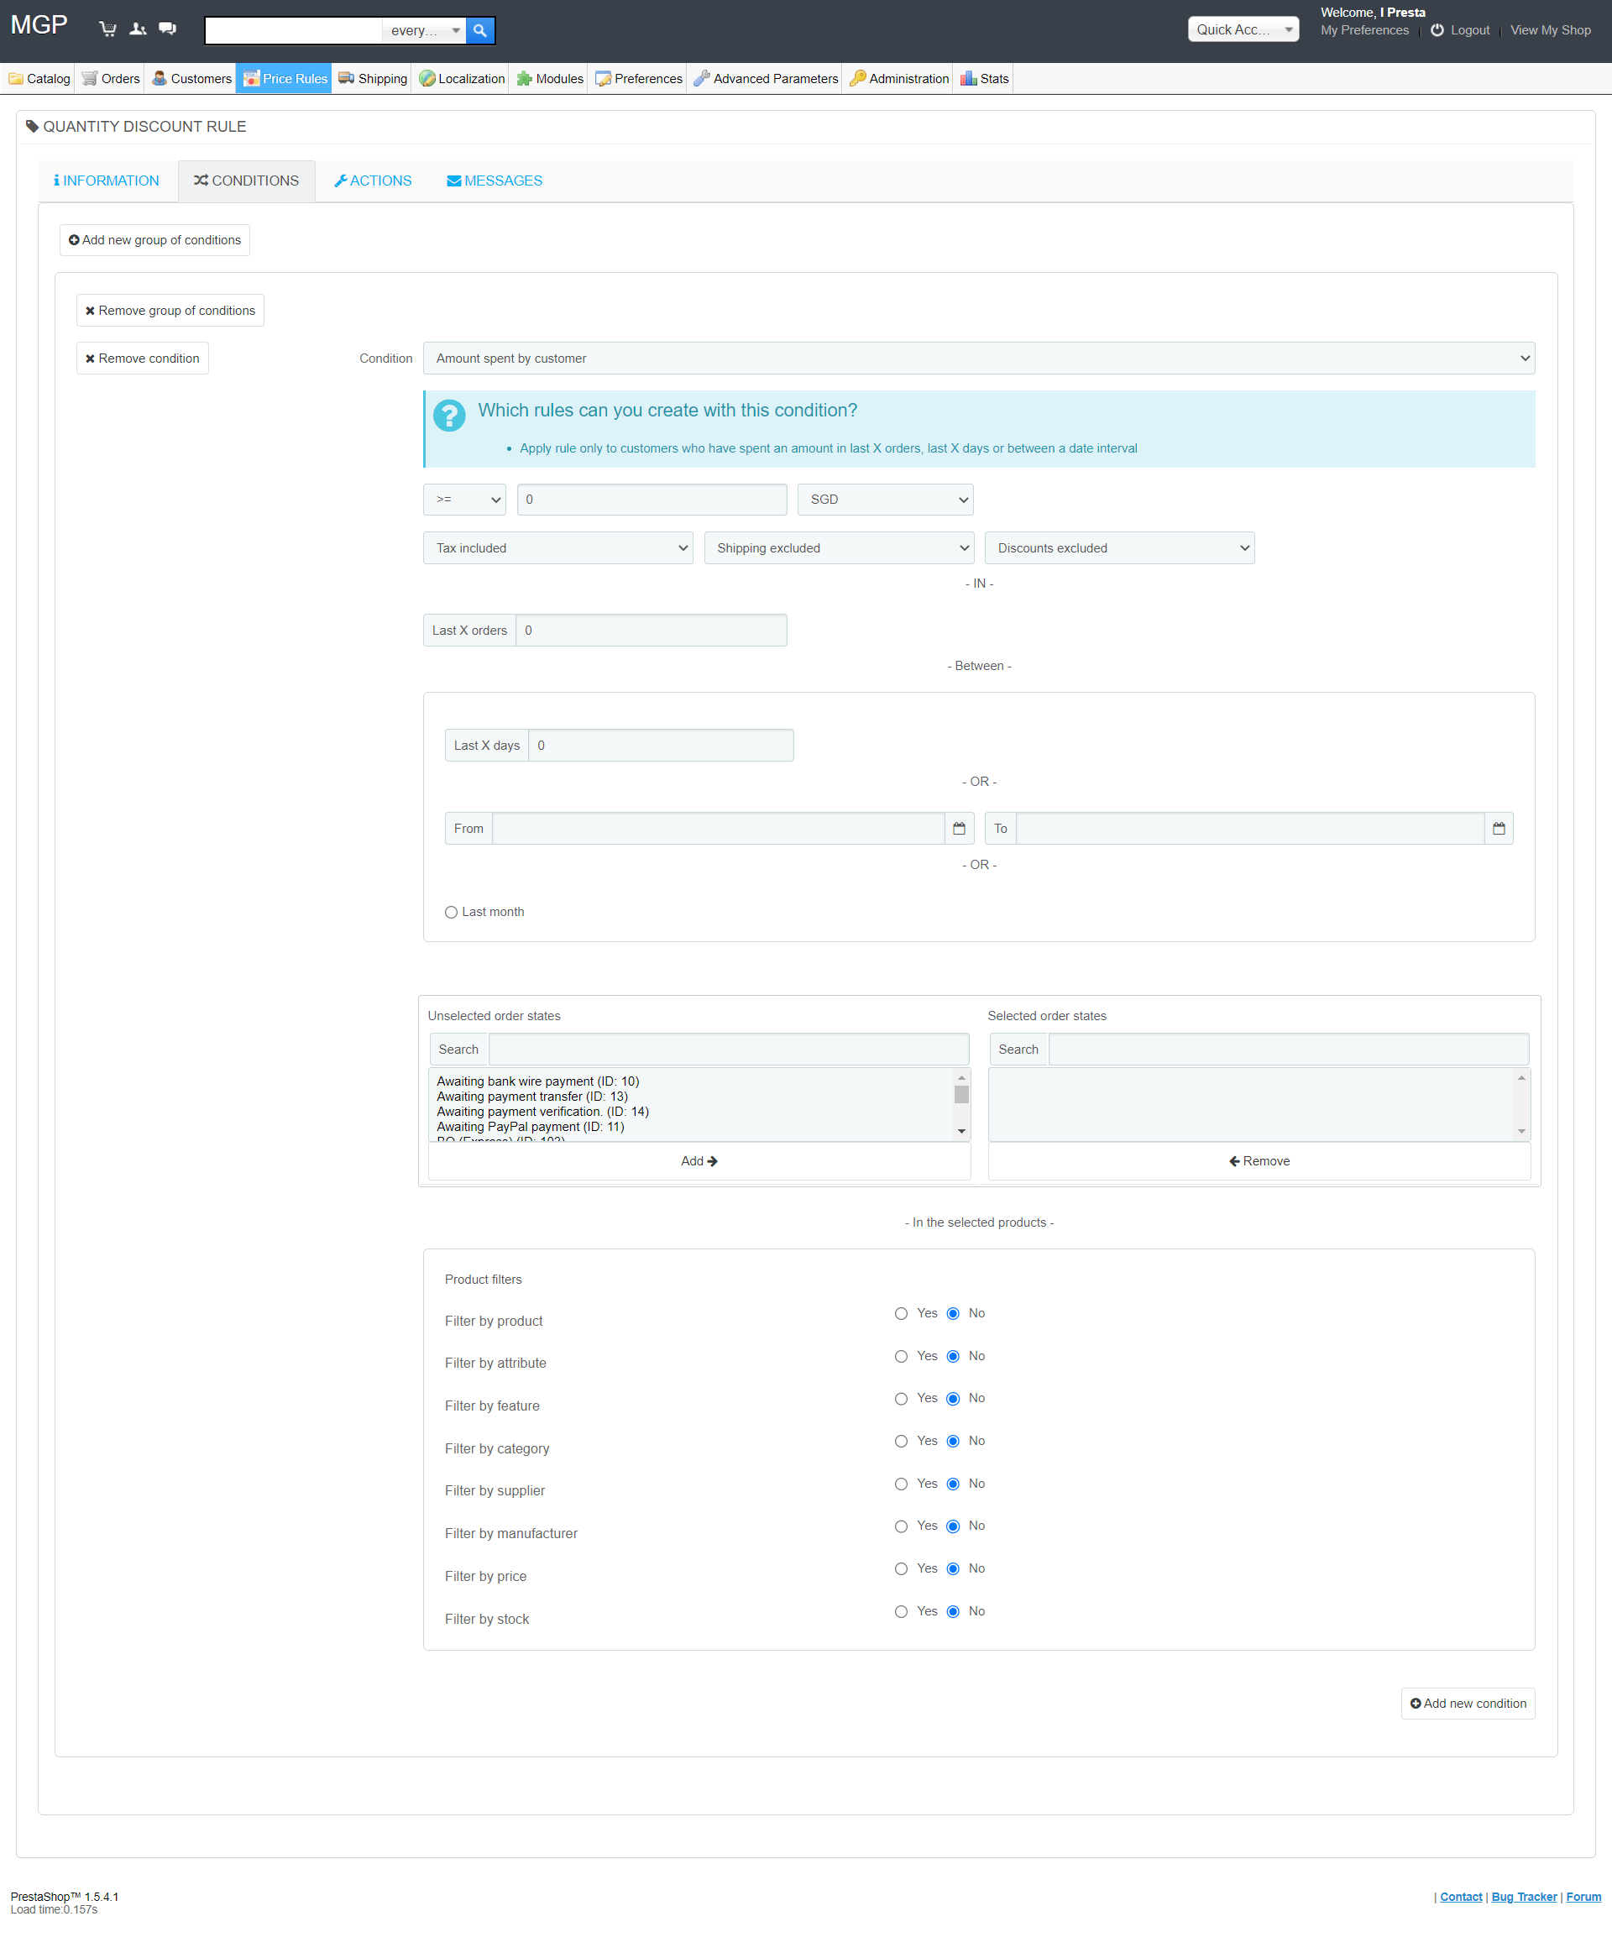This screenshot has width=1612, height=1958.
Task: Select the Last month radio button
Action: [x=452, y=912]
